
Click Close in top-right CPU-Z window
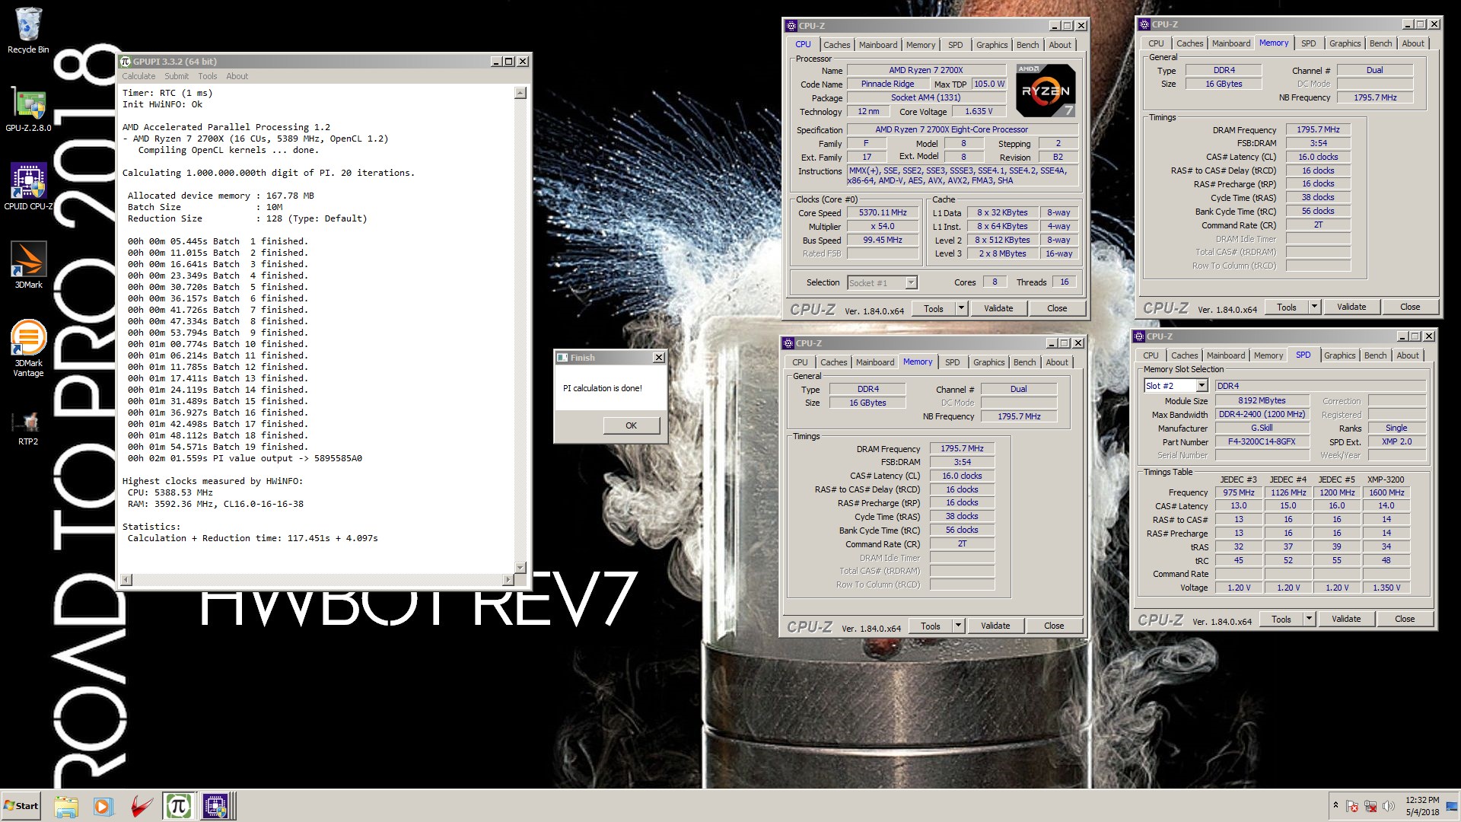tap(1410, 307)
